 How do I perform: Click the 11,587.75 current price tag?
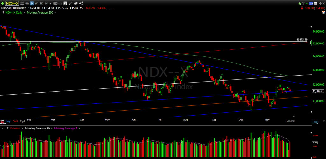318,91
